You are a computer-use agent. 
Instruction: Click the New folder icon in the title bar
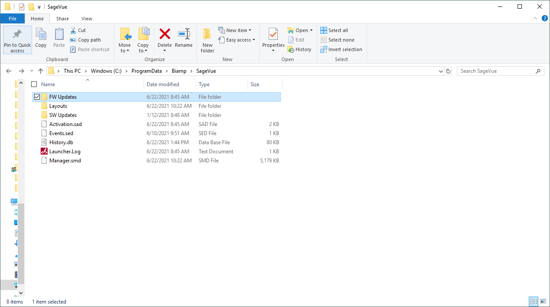(x=31, y=7)
